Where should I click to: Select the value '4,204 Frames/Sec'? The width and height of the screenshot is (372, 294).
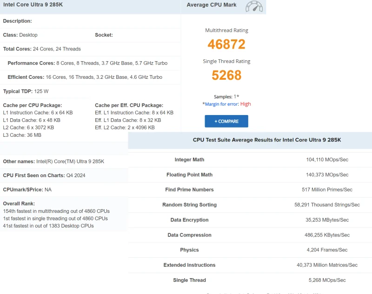click(327, 250)
